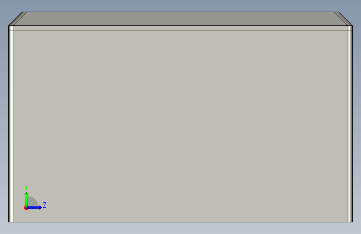Select the red X axis origin dot
The width and height of the screenshot is (361, 234).
coord(25,208)
